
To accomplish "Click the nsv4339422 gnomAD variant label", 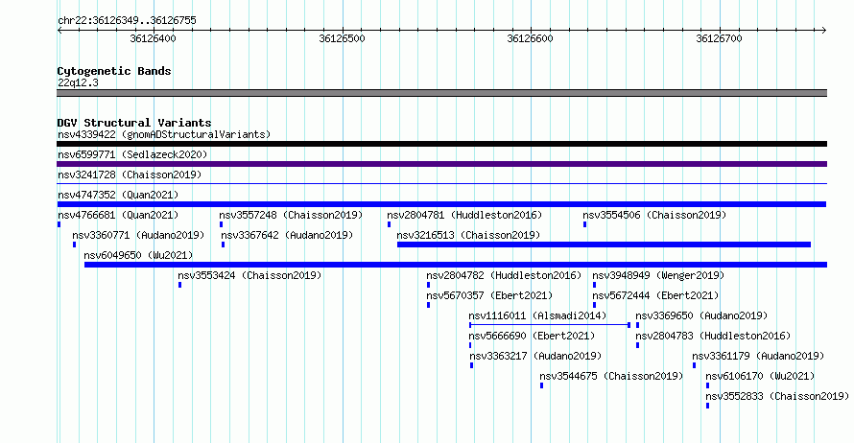I will pyautogui.click(x=164, y=134).
